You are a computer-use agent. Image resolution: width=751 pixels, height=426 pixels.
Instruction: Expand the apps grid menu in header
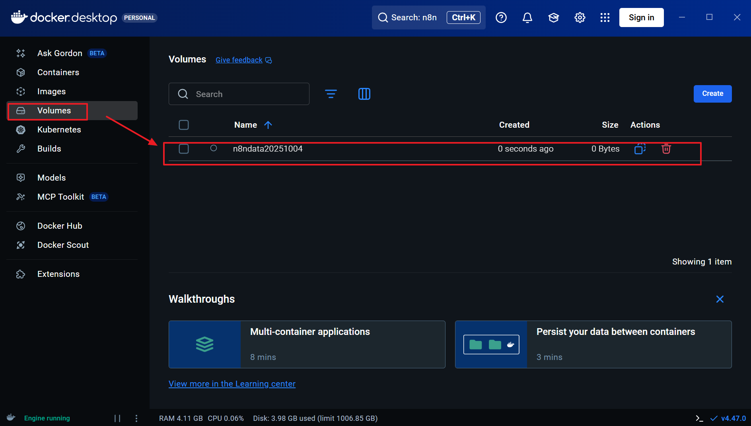coord(605,18)
